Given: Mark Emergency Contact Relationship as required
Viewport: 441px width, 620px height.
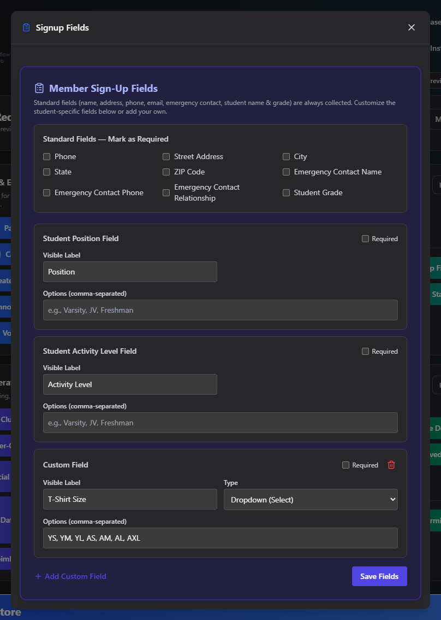Looking at the screenshot, I should point(166,192).
